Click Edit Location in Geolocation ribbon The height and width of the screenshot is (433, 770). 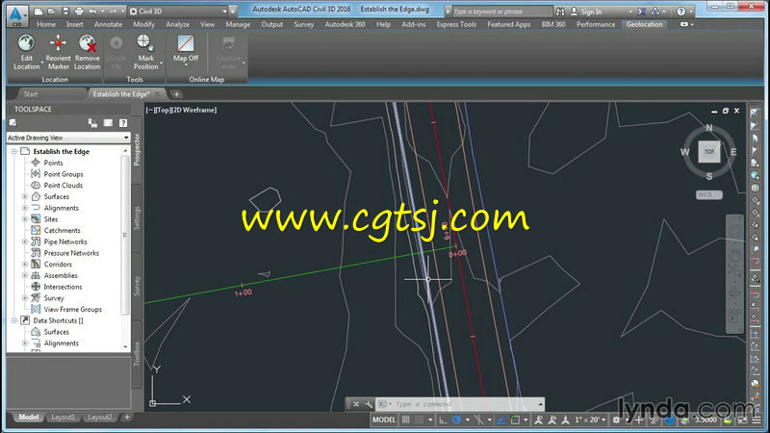pyautogui.click(x=27, y=52)
